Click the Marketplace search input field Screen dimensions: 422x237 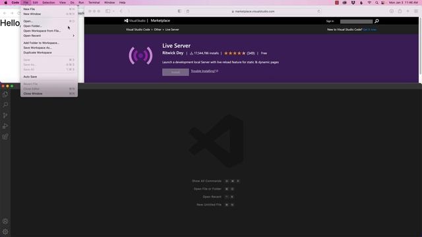point(356,21)
